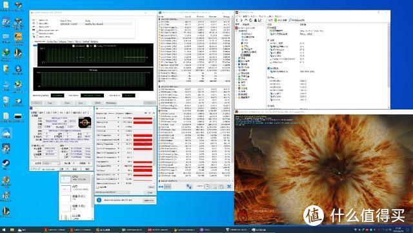Click Stop button in stability test
Image resolution: width=413 pixels, height=233 pixels.
tap(50, 103)
